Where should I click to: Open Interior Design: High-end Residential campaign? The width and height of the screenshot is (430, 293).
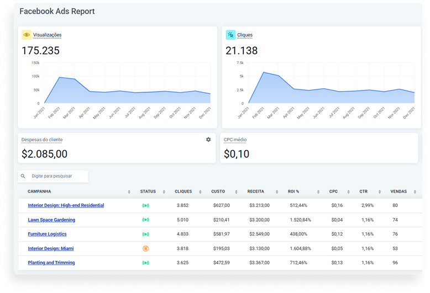click(66, 206)
